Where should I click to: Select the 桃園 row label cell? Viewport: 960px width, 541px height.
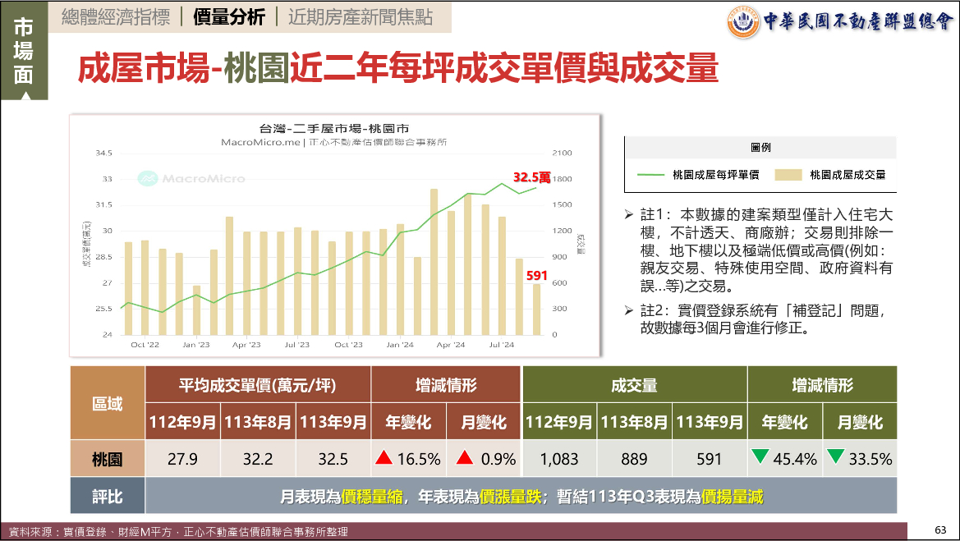(x=107, y=459)
